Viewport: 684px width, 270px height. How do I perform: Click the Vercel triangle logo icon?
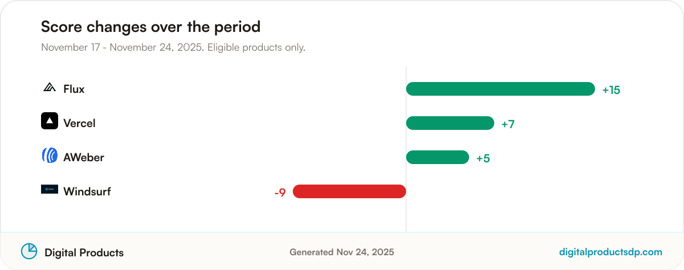tap(50, 121)
